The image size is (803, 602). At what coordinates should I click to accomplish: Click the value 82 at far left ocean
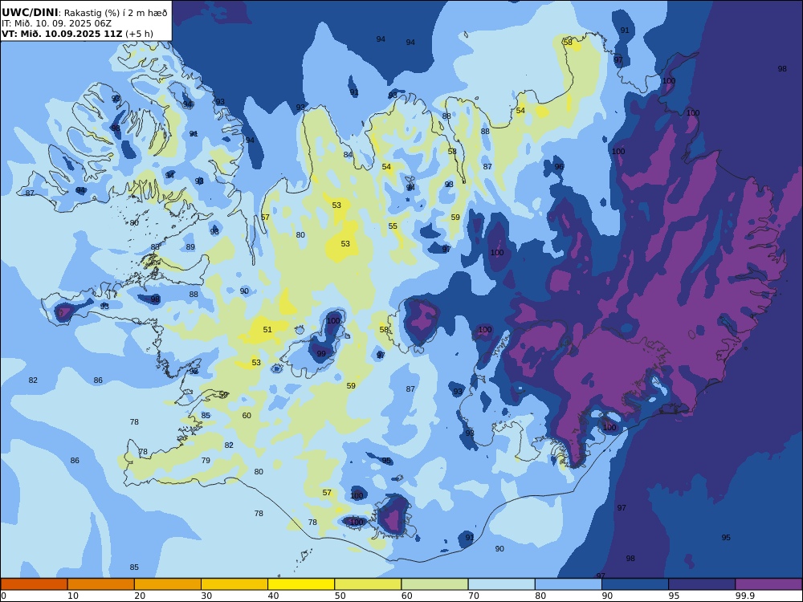(x=33, y=380)
